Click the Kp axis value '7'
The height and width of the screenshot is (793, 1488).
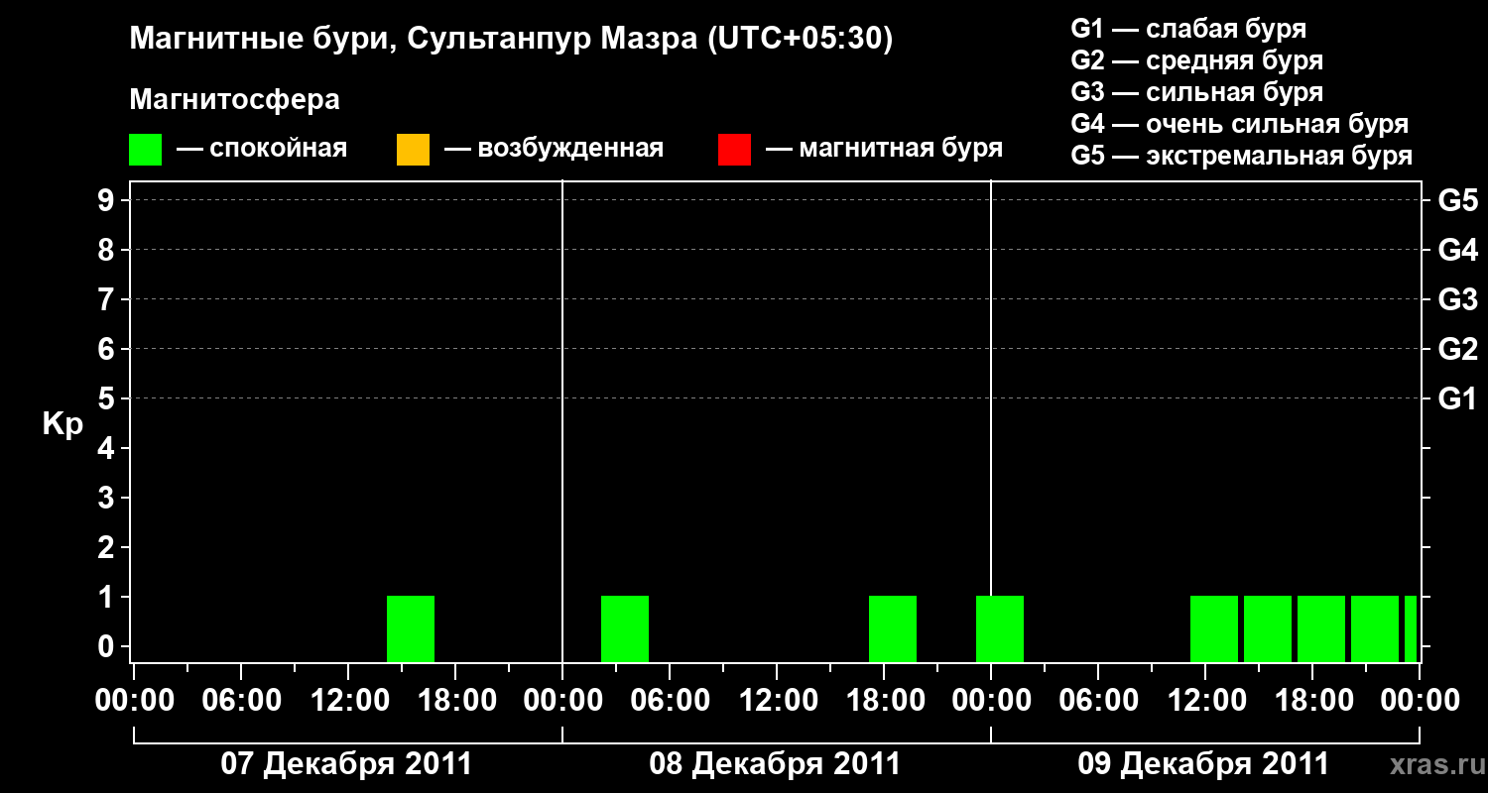point(107,299)
